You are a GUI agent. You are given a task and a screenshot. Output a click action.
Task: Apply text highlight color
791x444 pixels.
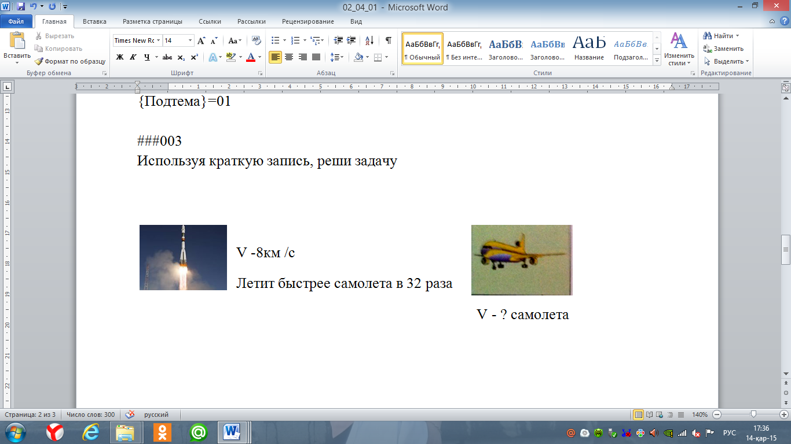click(x=230, y=57)
